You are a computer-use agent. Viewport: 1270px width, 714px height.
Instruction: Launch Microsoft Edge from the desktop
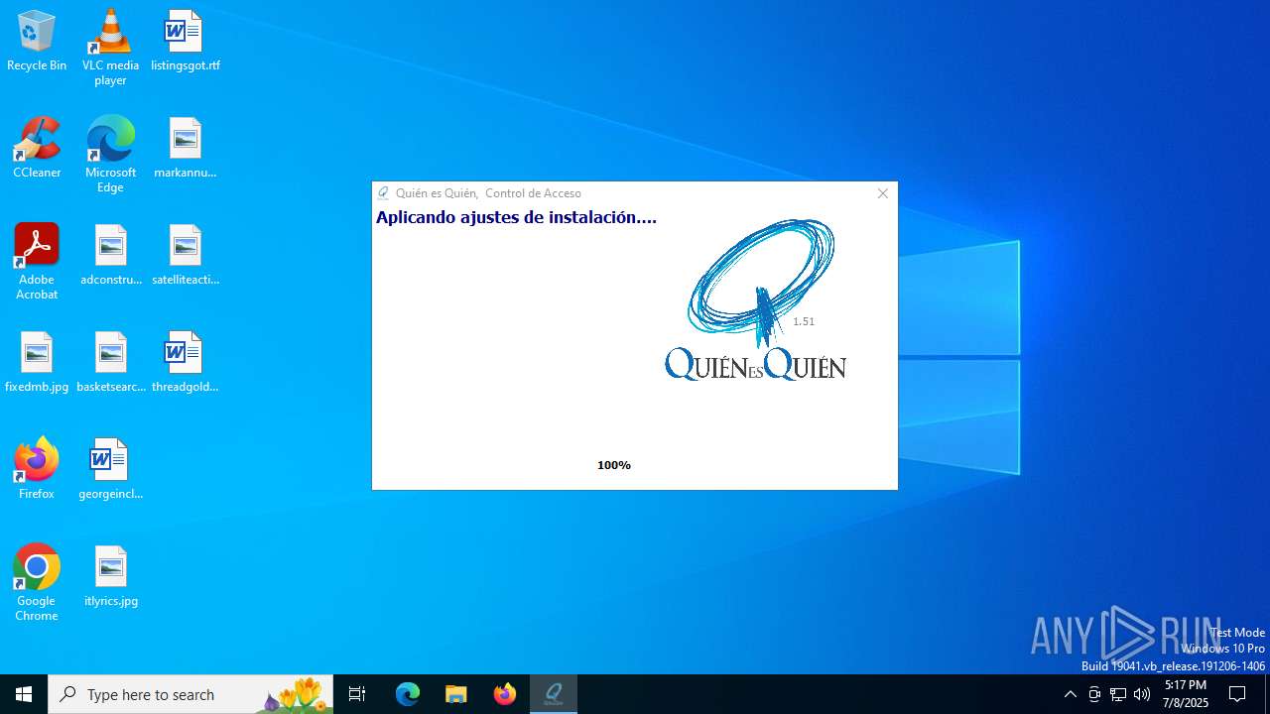pos(110,155)
